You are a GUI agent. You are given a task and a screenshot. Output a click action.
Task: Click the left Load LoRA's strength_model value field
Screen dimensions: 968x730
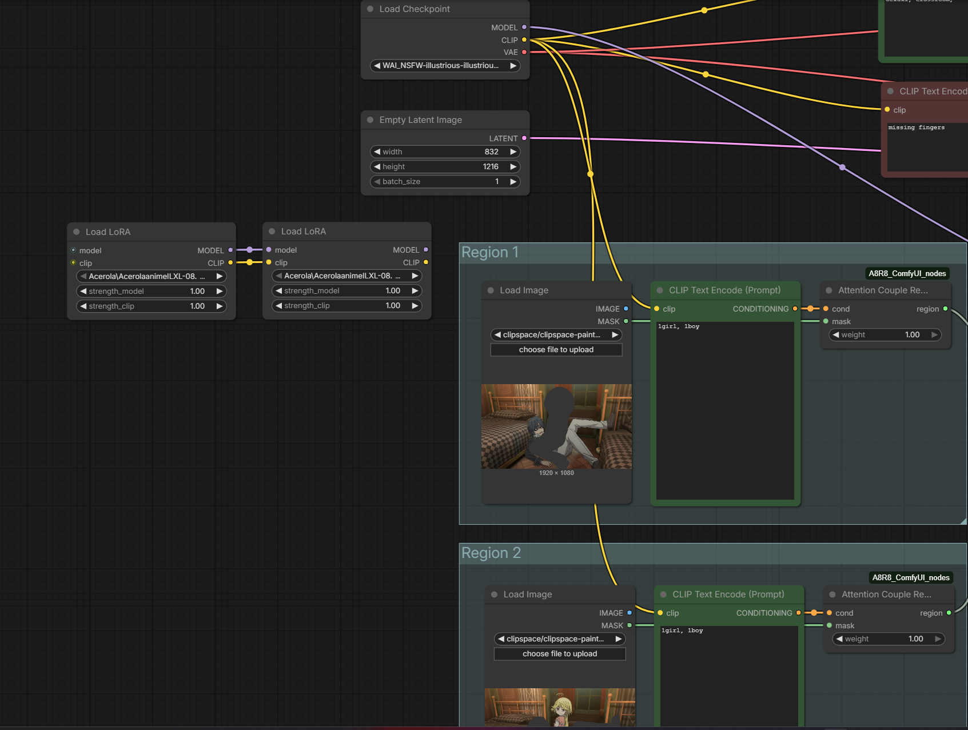coord(152,291)
